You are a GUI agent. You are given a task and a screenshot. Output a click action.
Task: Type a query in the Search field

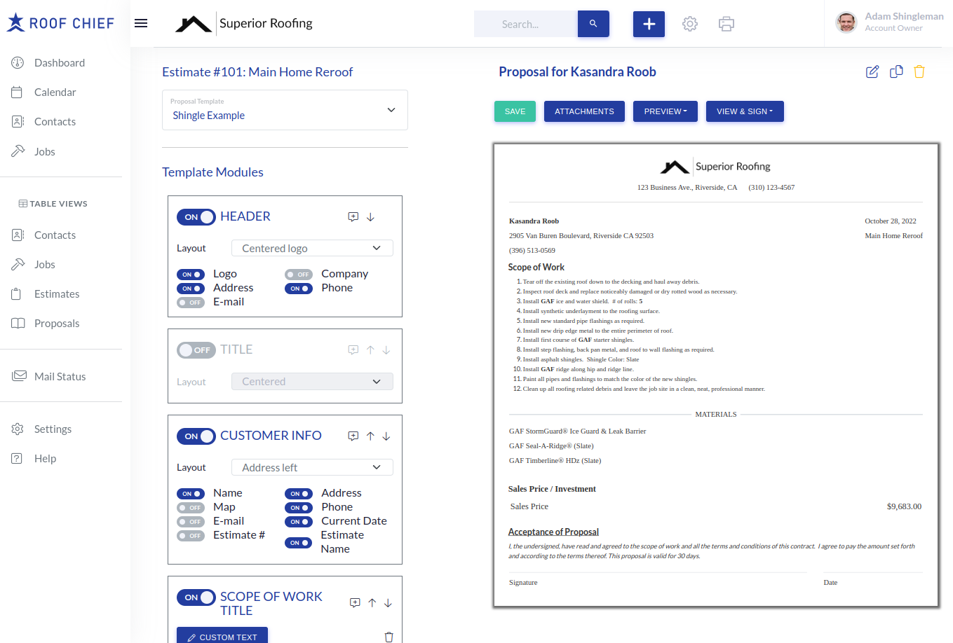tap(525, 23)
